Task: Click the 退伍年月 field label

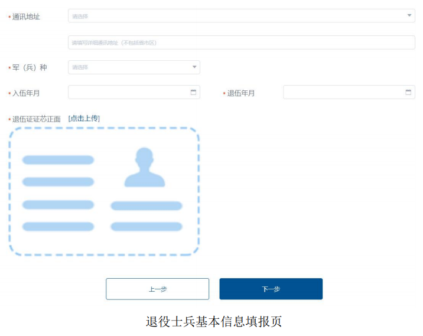Action: (241, 93)
